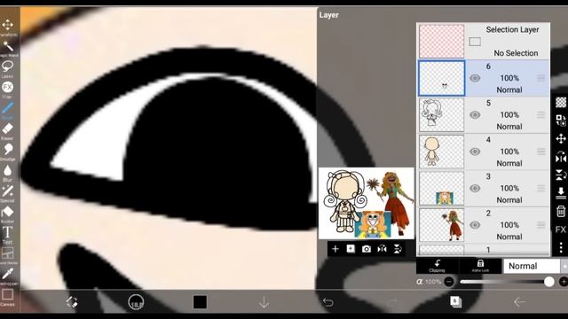Flip layer horizontally below the preview
568x319 pixels.
pyautogui.click(x=382, y=249)
